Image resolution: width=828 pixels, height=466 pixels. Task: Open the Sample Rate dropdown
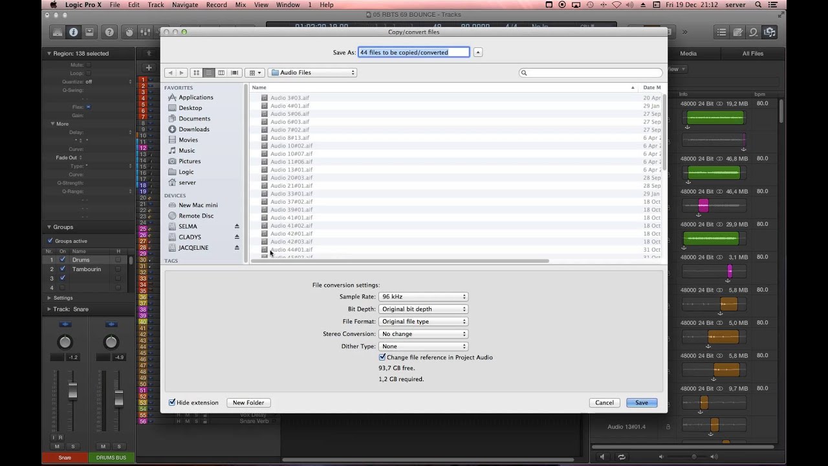click(x=423, y=296)
